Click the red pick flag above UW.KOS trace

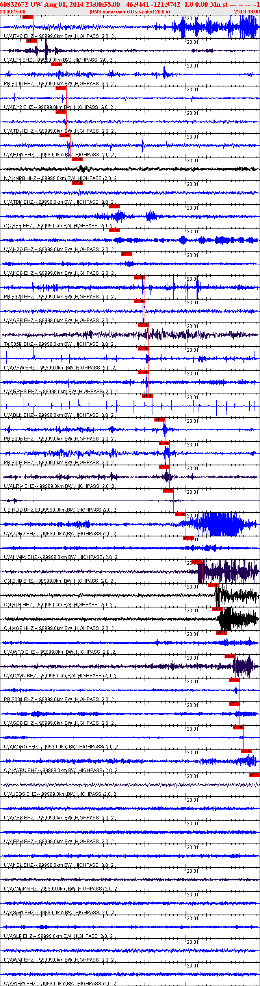click(126, 254)
